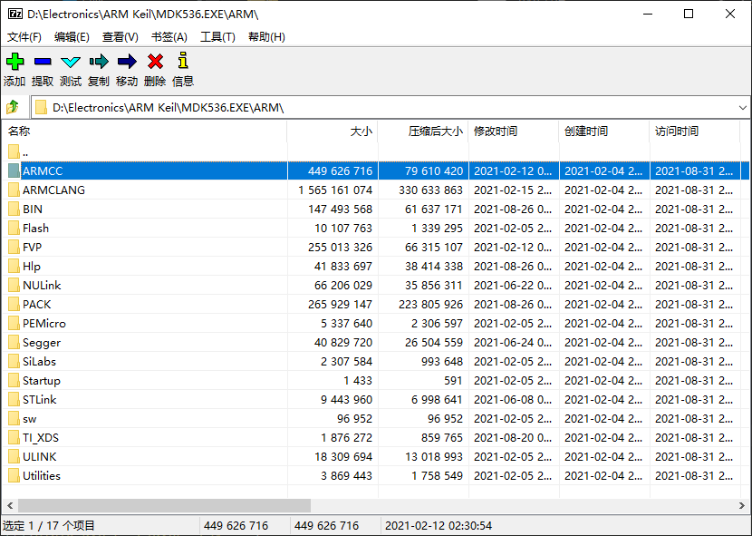This screenshot has height=536, width=752.
Task: Select the ARMCC row name
Action: coord(43,171)
